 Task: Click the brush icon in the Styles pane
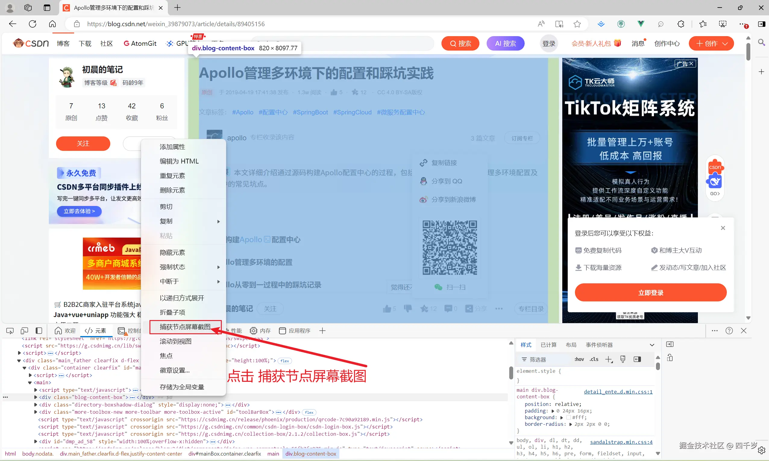pos(623,359)
